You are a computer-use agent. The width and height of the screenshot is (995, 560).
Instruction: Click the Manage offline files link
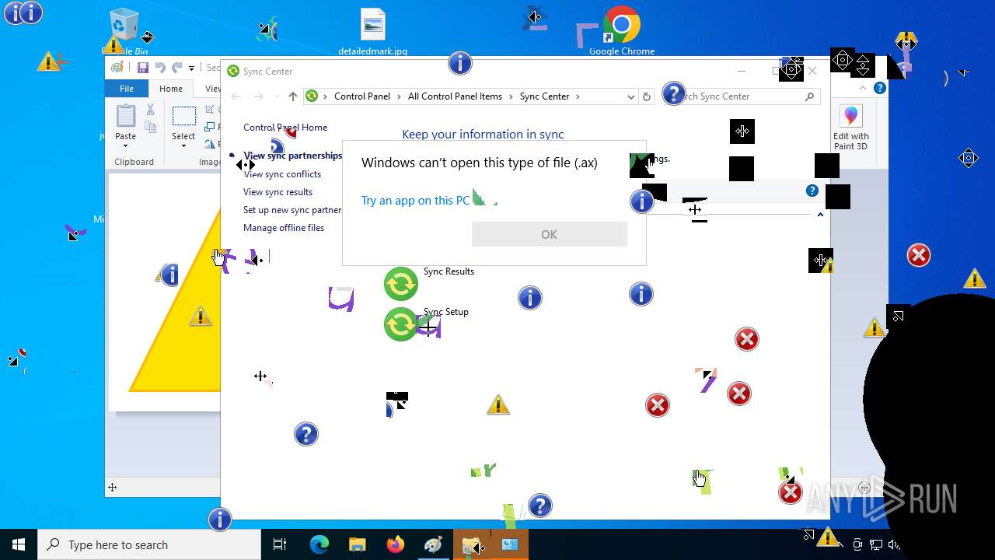click(284, 228)
